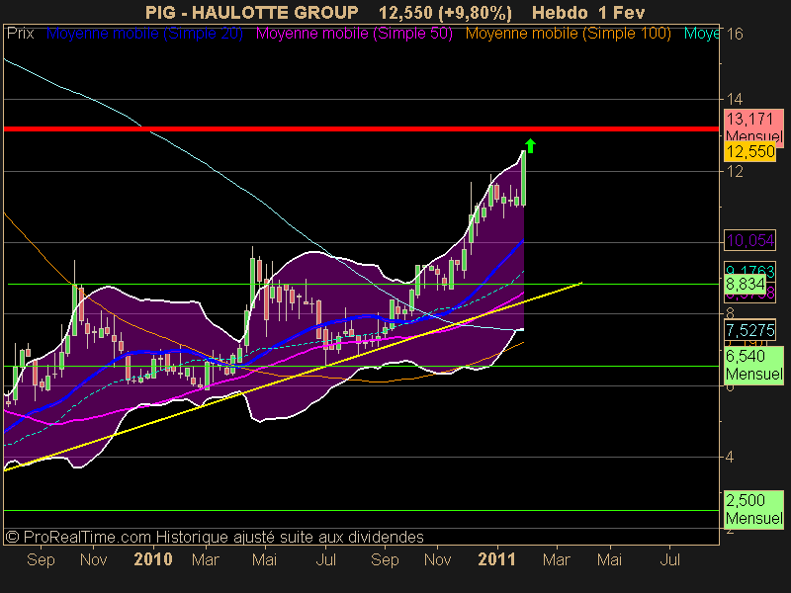
Task: Select the red horizontal resistance line
Action: click(x=361, y=129)
